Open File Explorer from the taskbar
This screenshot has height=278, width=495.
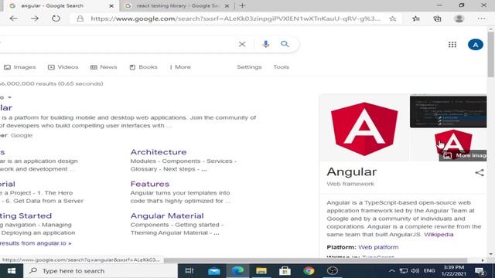coord(261,271)
